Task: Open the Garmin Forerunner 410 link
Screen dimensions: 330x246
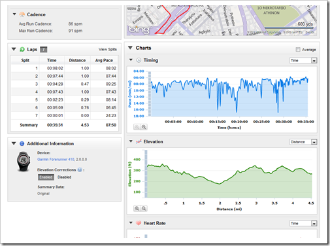Action: [56, 160]
